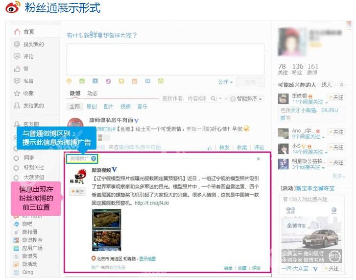Like the 康师傅私房牛肉面 post with thumbs-up

point(210,148)
